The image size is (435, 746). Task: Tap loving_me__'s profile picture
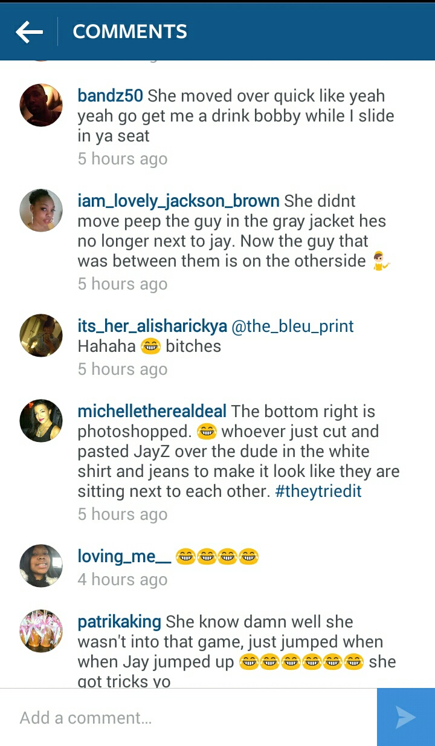[x=41, y=566]
